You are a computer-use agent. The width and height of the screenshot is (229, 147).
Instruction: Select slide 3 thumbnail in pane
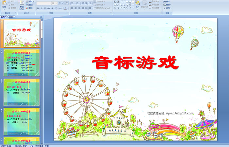click(x=22, y=92)
